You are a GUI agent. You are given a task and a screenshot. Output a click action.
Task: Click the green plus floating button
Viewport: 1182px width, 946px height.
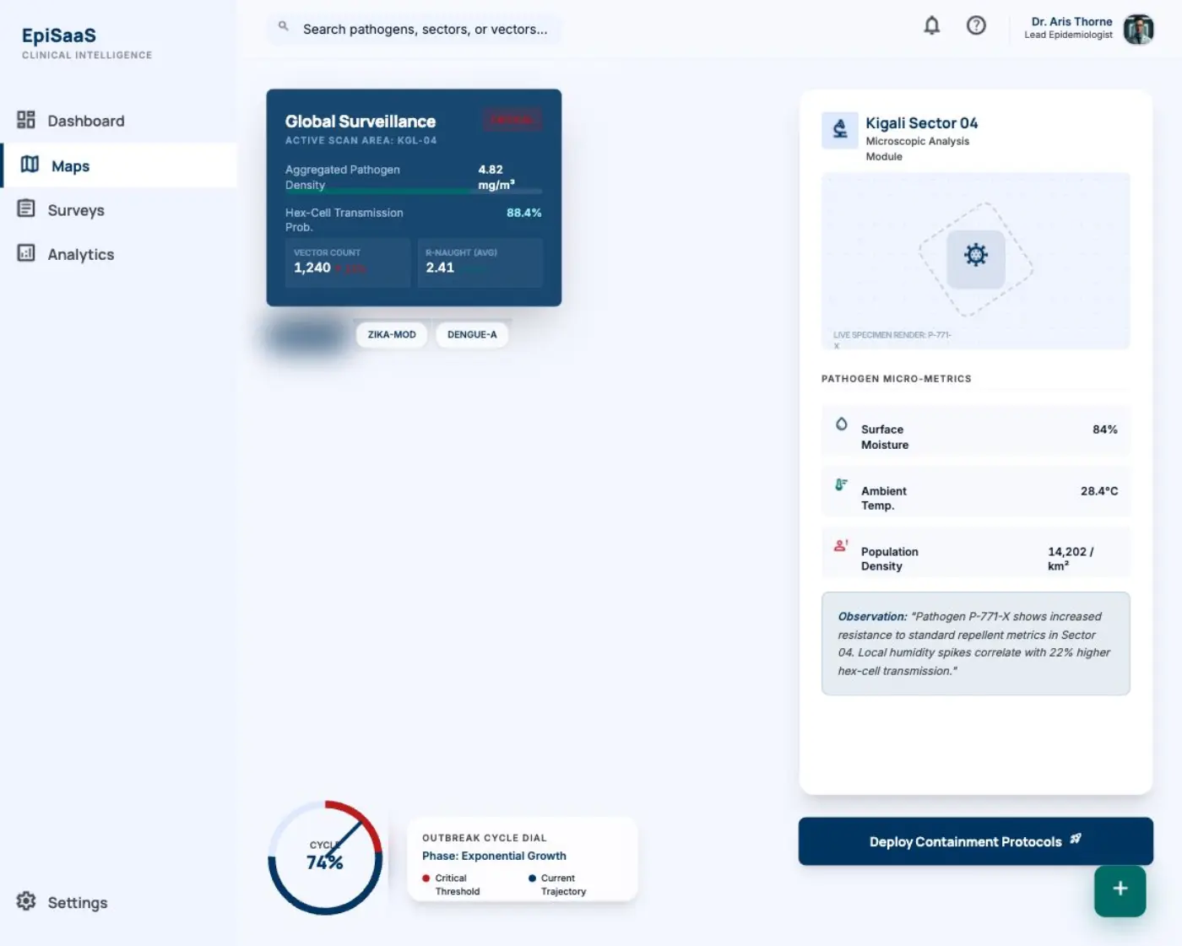point(1120,890)
